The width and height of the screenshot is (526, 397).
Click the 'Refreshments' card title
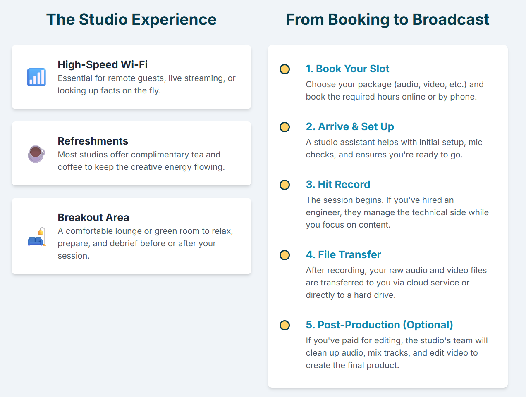93,141
